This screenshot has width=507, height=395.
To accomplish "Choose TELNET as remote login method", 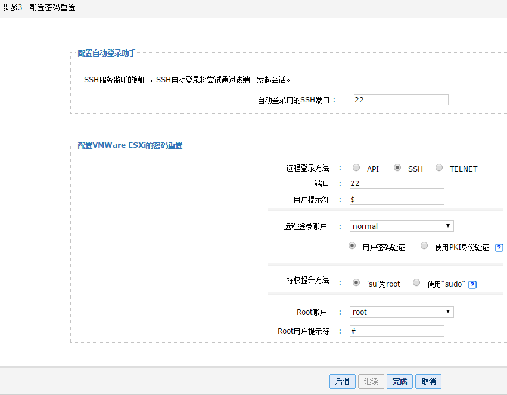I will pyautogui.click(x=439, y=168).
